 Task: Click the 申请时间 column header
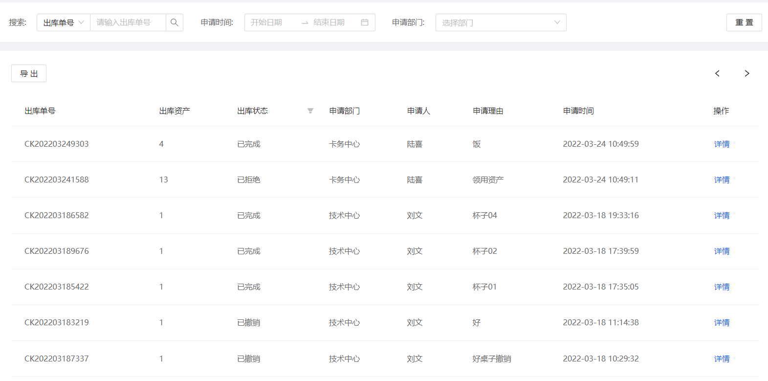578,111
